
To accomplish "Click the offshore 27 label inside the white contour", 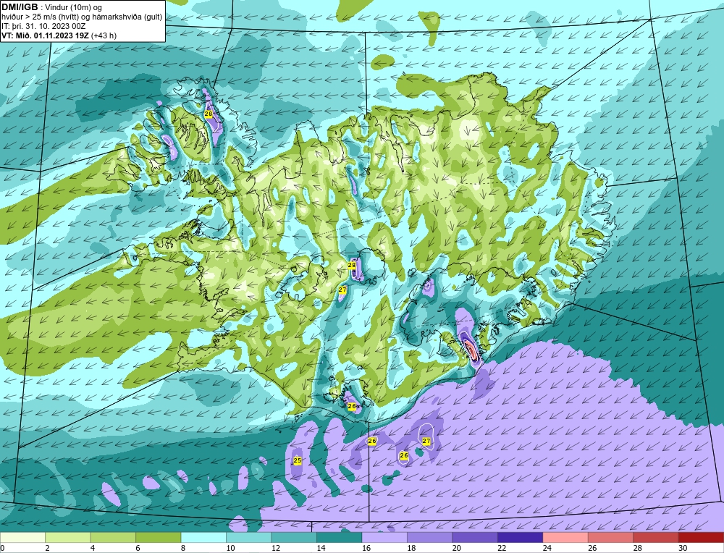I will (x=426, y=442).
